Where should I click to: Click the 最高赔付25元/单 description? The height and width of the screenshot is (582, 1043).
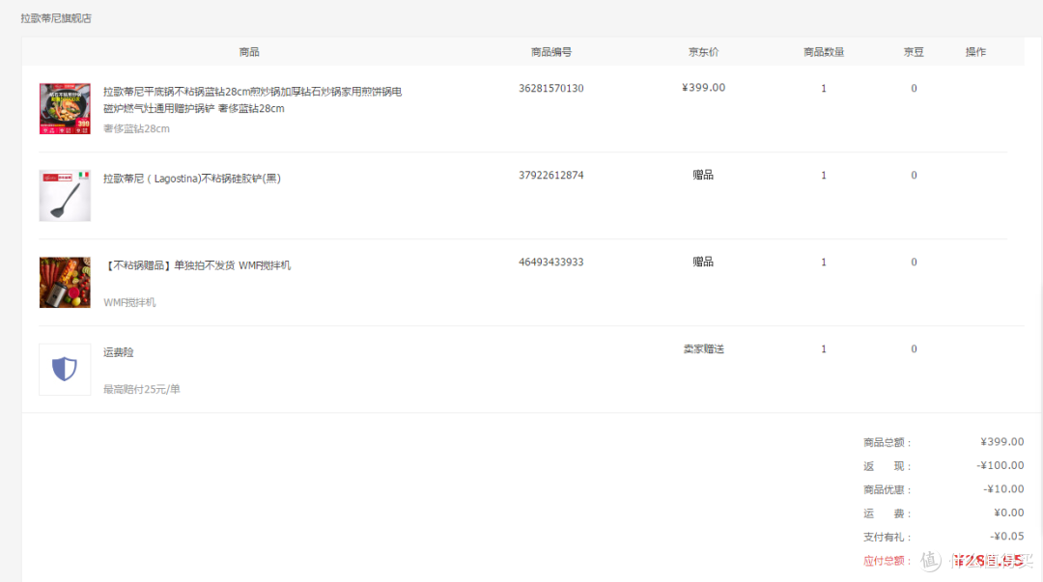pyautogui.click(x=142, y=389)
